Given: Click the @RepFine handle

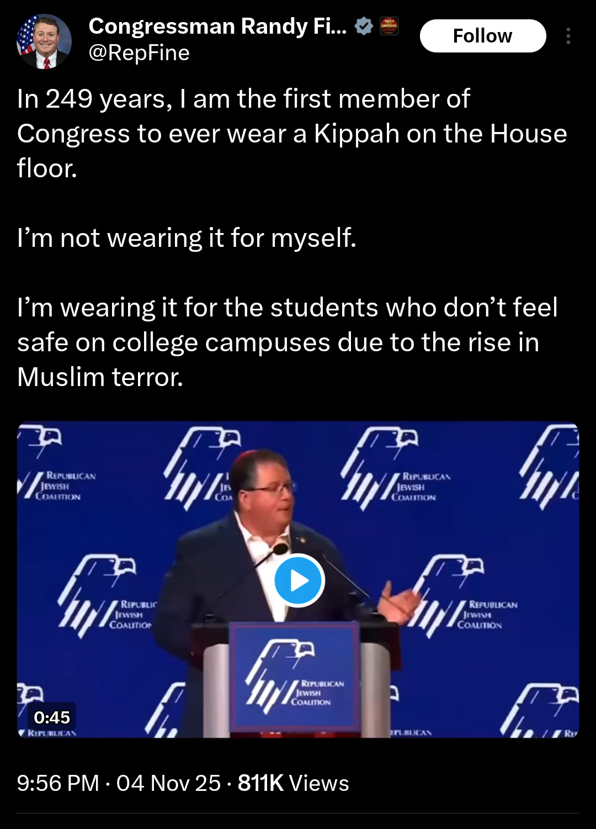Looking at the screenshot, I should pyautogui.click(x=139, y=53).
